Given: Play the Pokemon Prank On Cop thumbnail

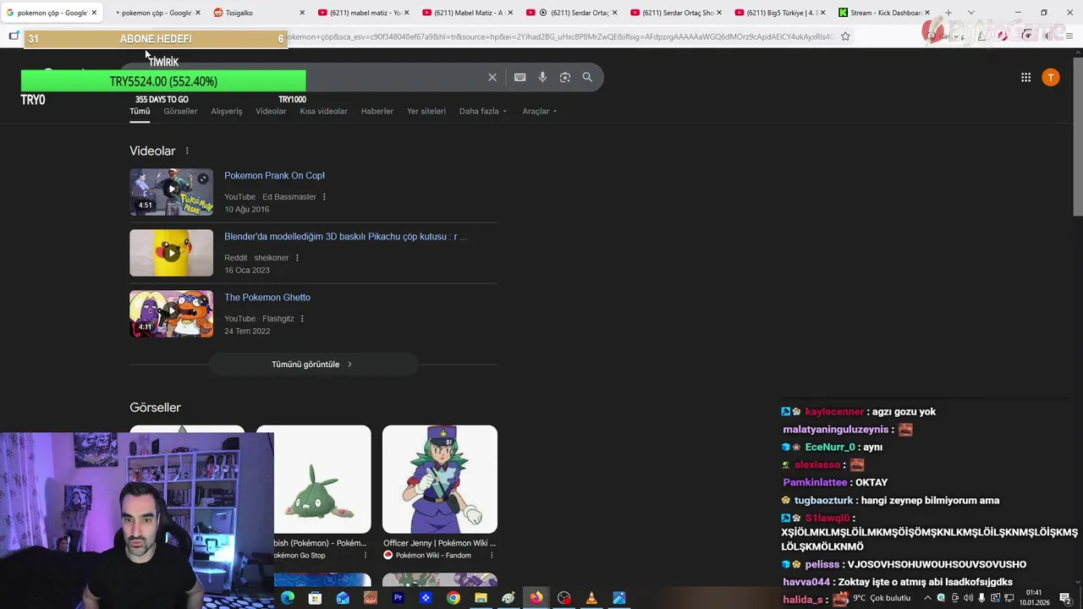Looking at the screenshot, I should 171,191.
